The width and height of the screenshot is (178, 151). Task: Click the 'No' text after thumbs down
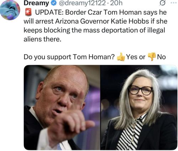point(161,57)
